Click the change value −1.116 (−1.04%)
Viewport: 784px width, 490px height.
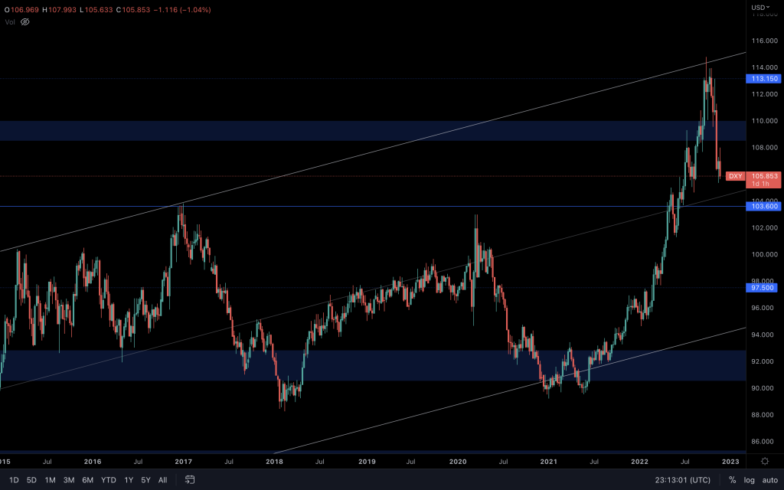182,9
